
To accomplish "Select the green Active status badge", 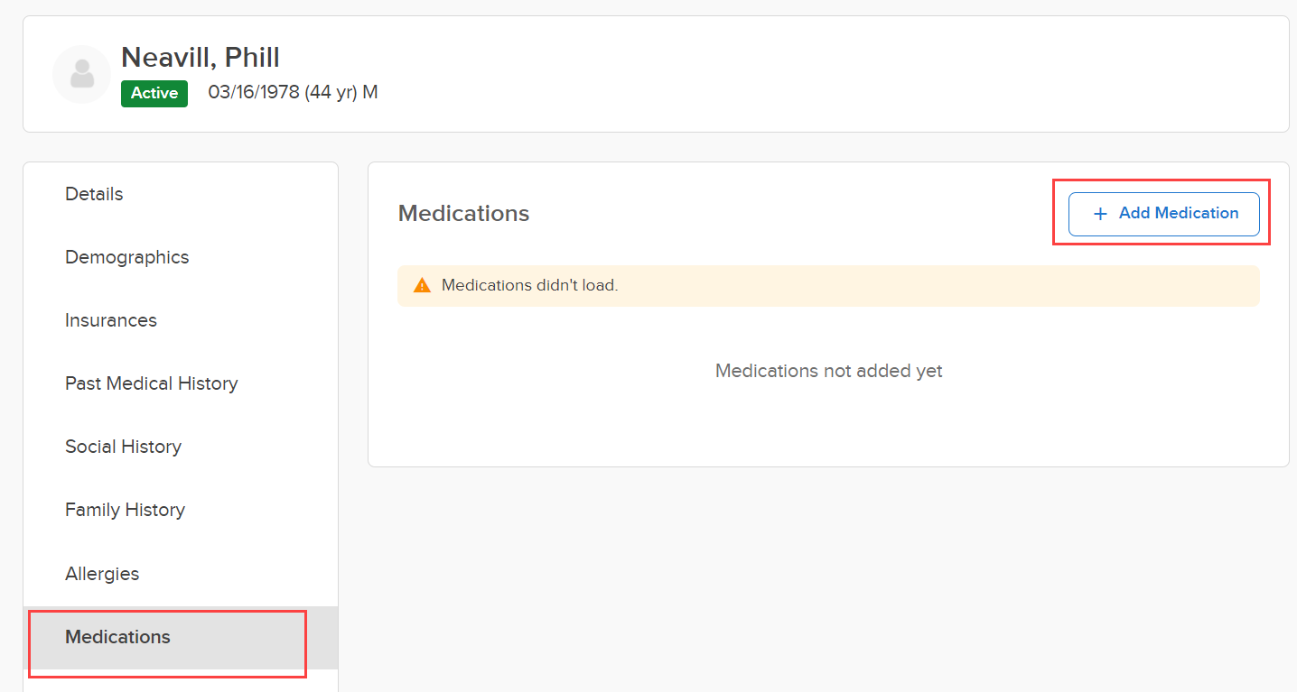I will click(154, 93).
